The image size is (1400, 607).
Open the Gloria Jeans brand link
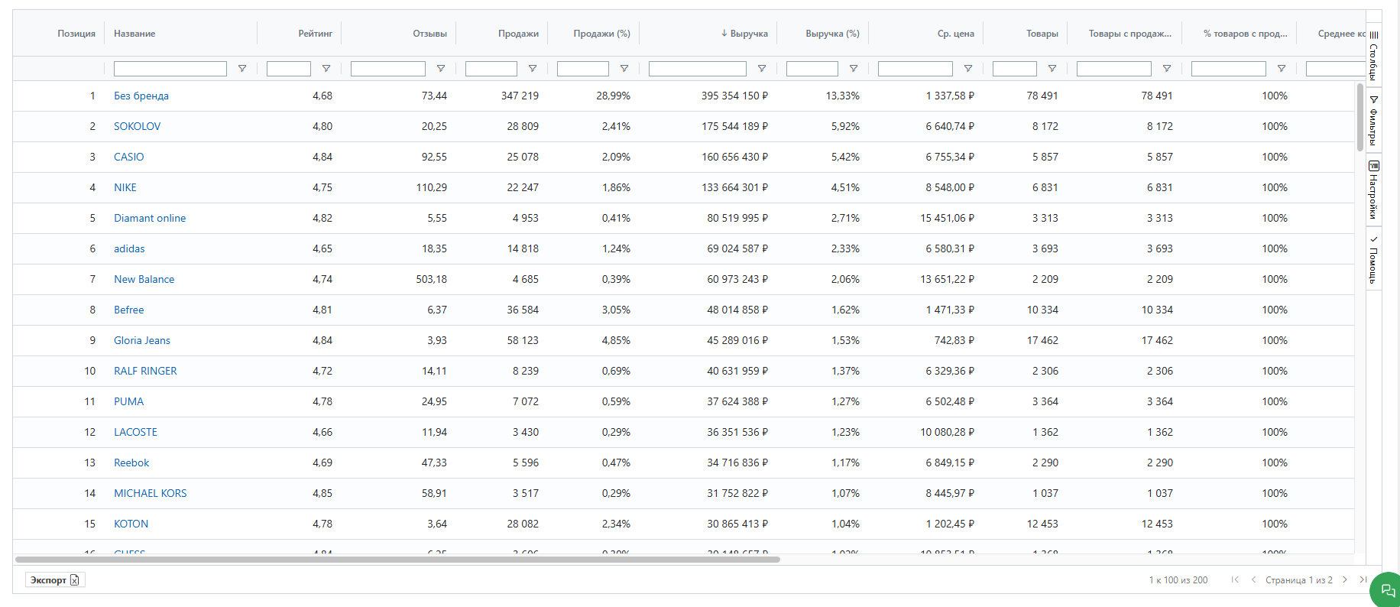click(x=142, y=340)
